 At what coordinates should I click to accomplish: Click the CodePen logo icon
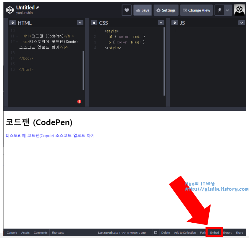(x=10, y=10)
